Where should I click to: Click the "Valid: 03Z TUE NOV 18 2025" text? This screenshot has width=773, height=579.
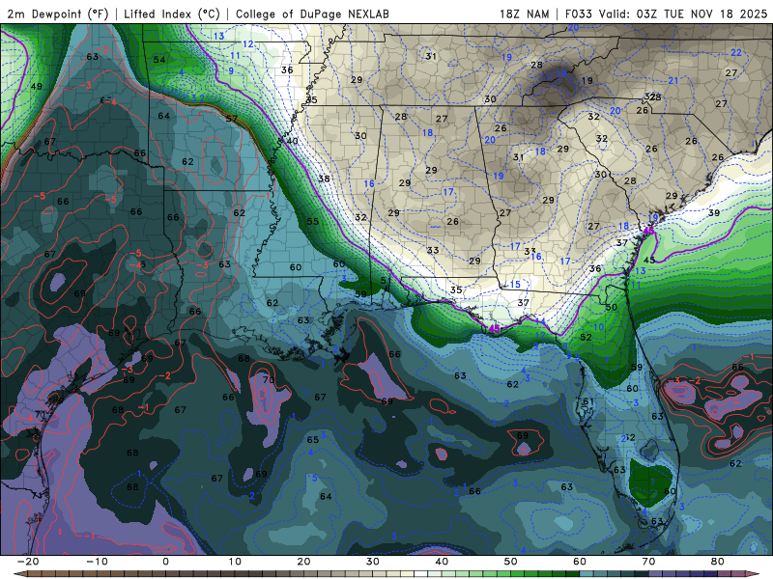click(x=683, y=14)
